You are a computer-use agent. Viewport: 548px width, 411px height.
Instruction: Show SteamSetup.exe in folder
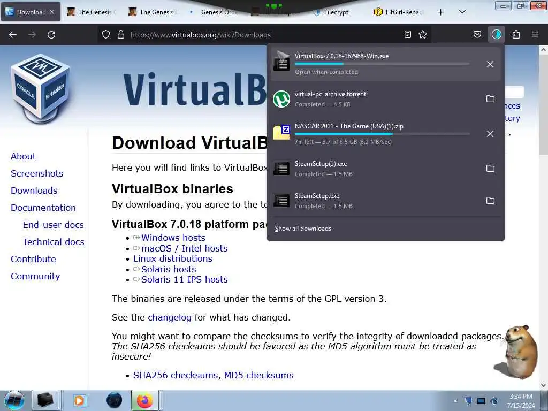[x=490, y=201]
